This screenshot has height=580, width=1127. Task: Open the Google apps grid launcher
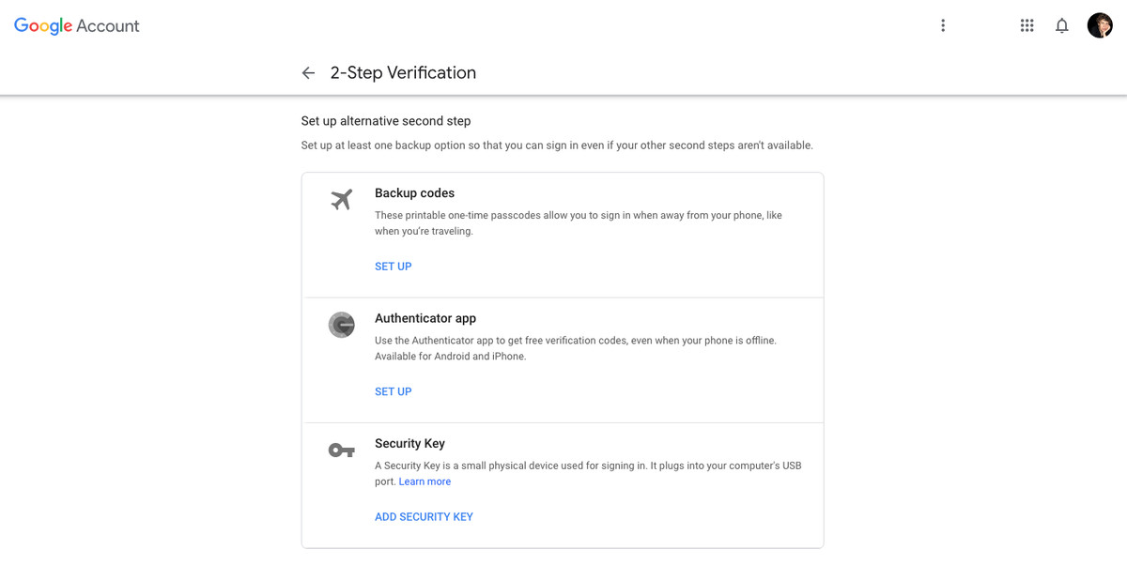point(1027,25)
